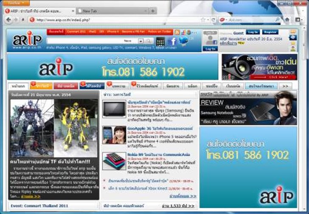The height and width of the screenshot is (214, 309).
Task: Click the ARIP logo in the site header
Action: 27,40
